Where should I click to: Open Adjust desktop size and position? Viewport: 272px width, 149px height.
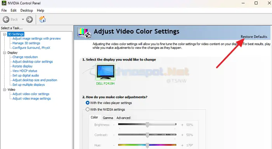pyautogui.click(x=35, y=80)
